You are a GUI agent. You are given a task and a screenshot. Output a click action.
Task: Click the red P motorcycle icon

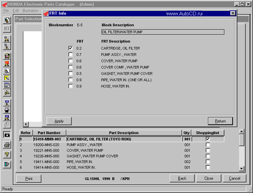coord(7,64)
